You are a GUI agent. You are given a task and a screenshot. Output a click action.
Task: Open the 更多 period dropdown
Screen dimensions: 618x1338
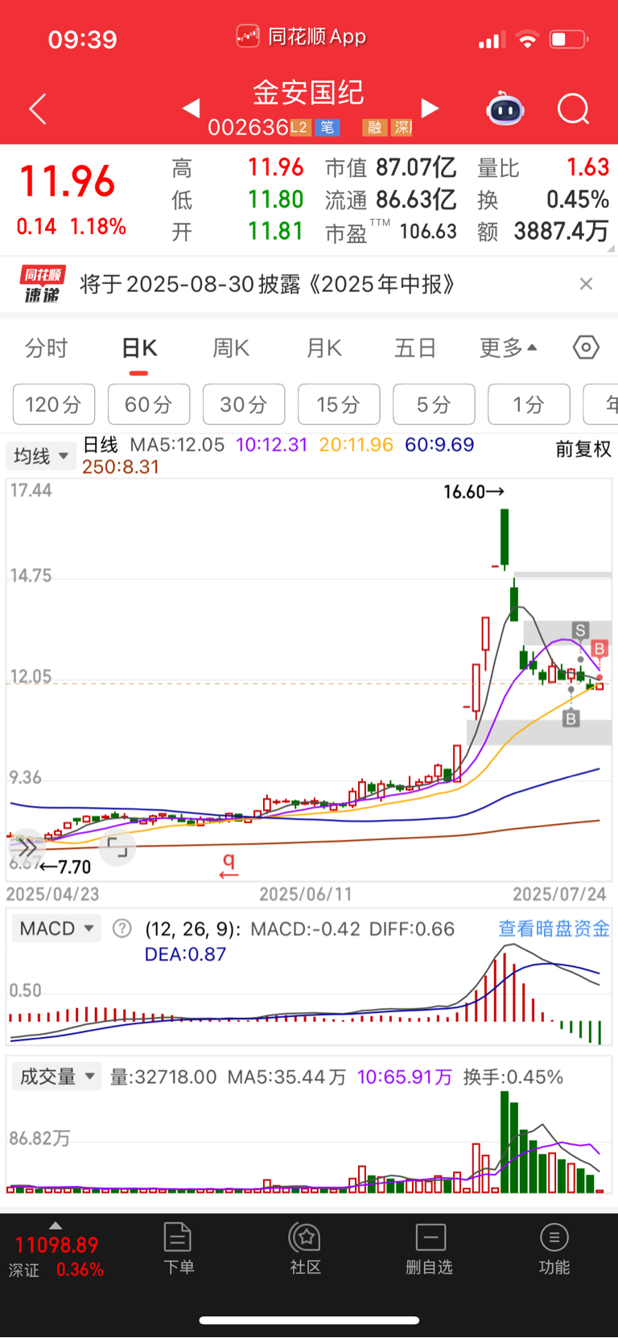[509, 348]
